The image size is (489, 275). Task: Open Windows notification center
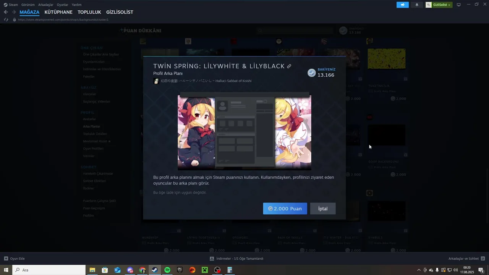pos(481,270)
